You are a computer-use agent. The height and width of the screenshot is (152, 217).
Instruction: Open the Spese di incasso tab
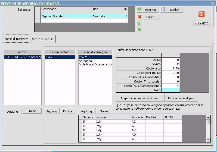point(43,39)
